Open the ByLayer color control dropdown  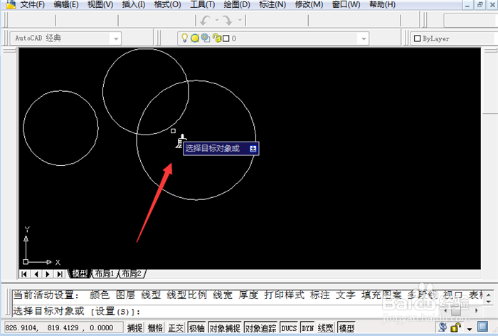coord(454,38)
